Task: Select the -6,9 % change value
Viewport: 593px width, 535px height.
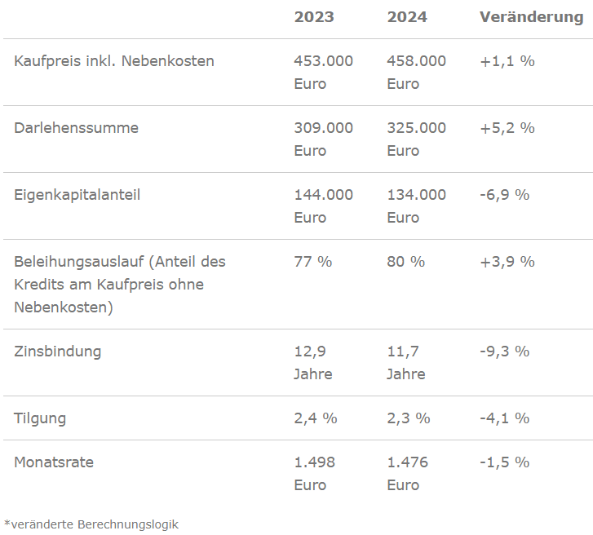Action: pyautogui.click(x=505, y=195)
